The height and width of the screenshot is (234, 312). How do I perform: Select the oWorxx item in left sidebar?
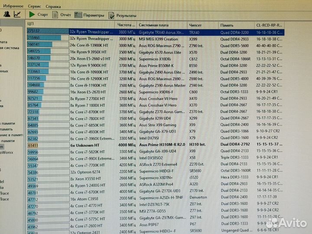pos(6,153)
